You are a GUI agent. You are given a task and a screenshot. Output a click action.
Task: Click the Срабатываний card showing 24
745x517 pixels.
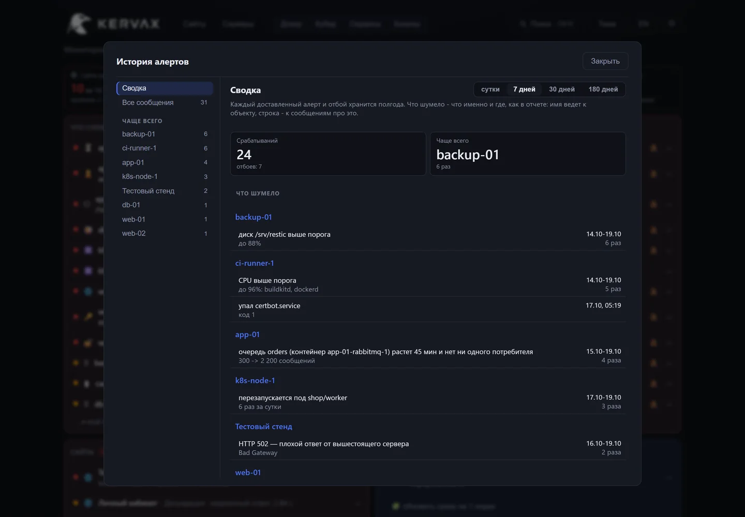pyautogui.click(x=328, y=154)
